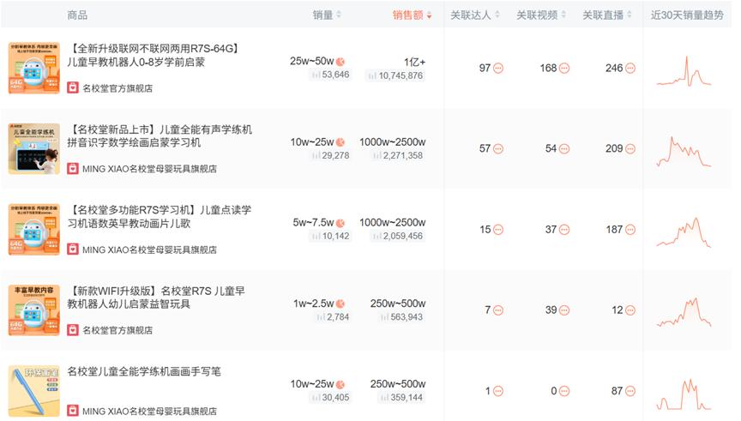Viewport: 741px width, 421px height.
Task: View trend chart for 儿童全能有声学练机
Action: pos(684,152)
